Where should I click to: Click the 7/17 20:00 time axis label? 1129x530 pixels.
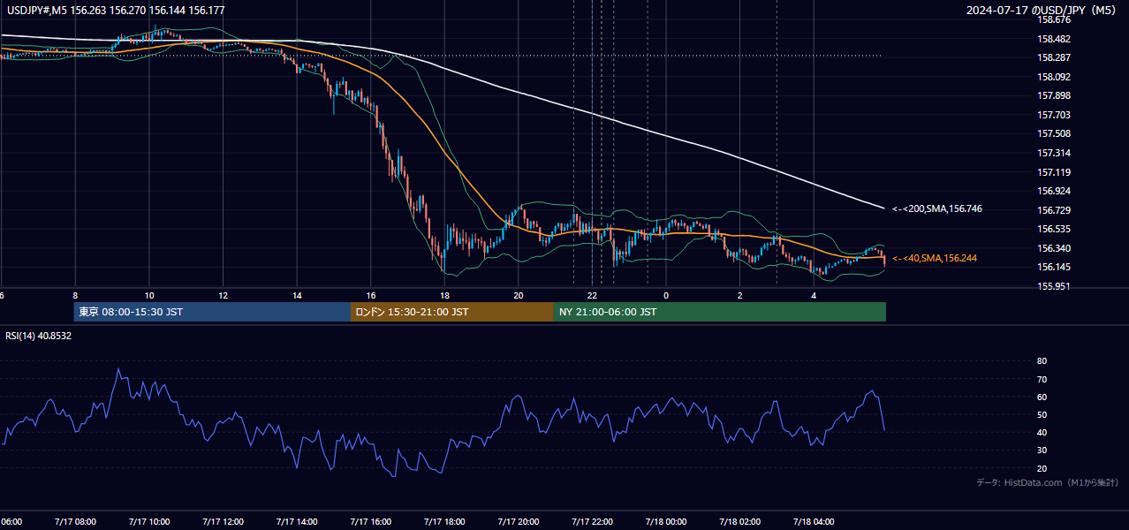tap(519, 521)
